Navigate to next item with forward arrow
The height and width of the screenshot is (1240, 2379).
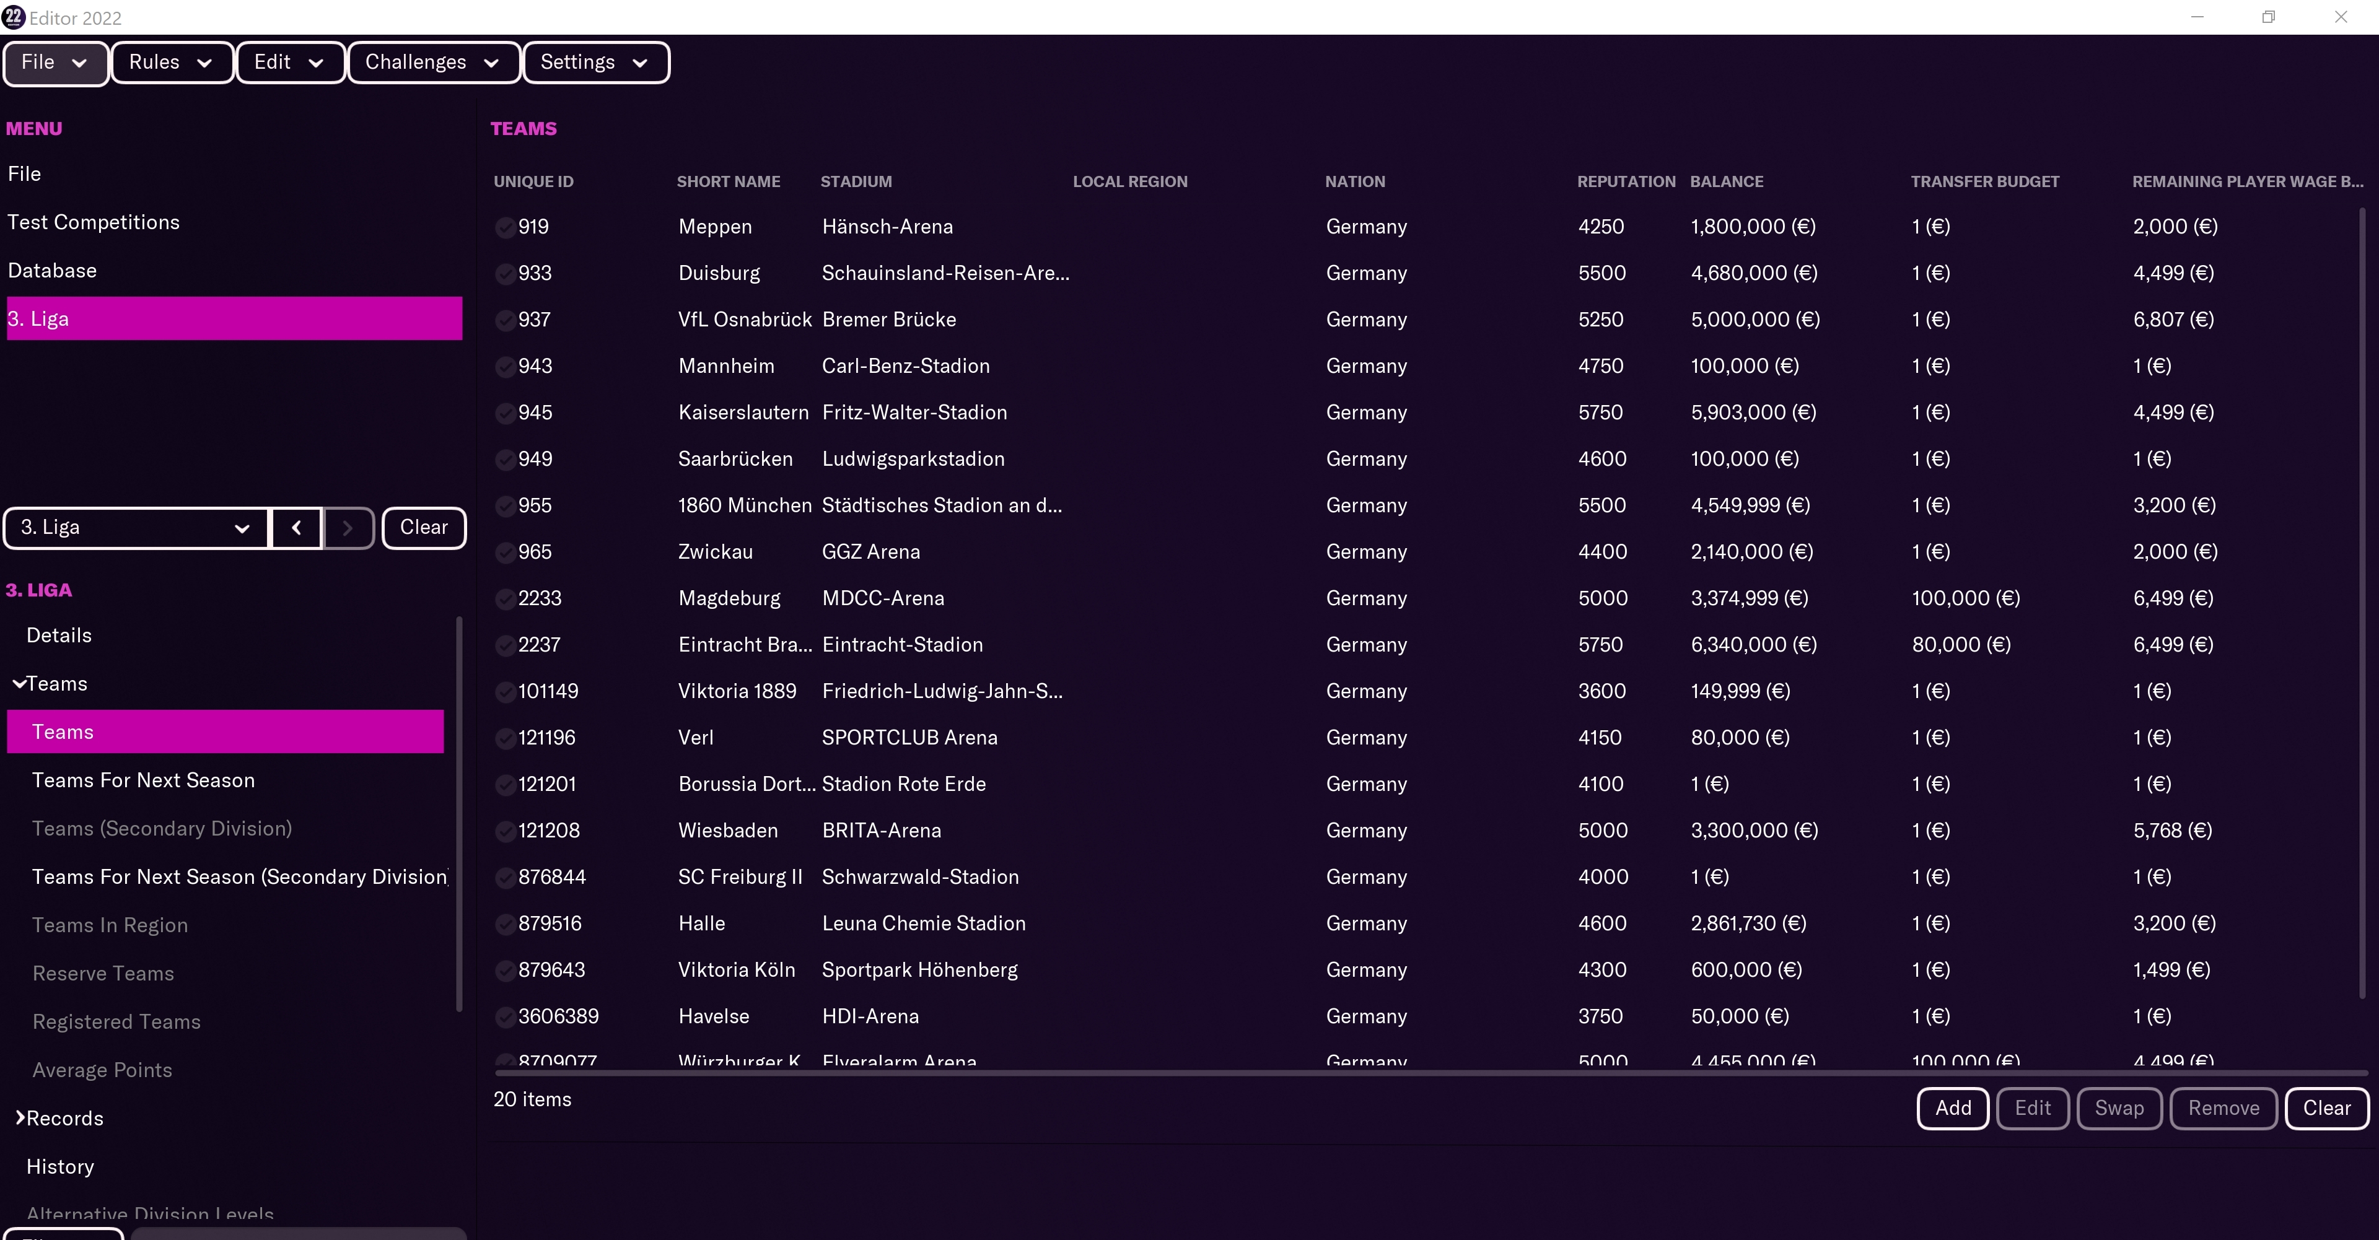pyautogui.click(x=348, y=527)
